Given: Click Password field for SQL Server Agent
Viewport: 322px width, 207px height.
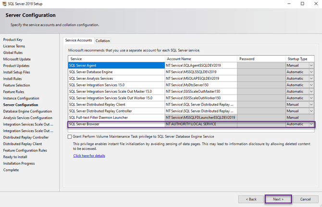Looking at the screenshot, I should pyautogui.click(x=261, y=65).
